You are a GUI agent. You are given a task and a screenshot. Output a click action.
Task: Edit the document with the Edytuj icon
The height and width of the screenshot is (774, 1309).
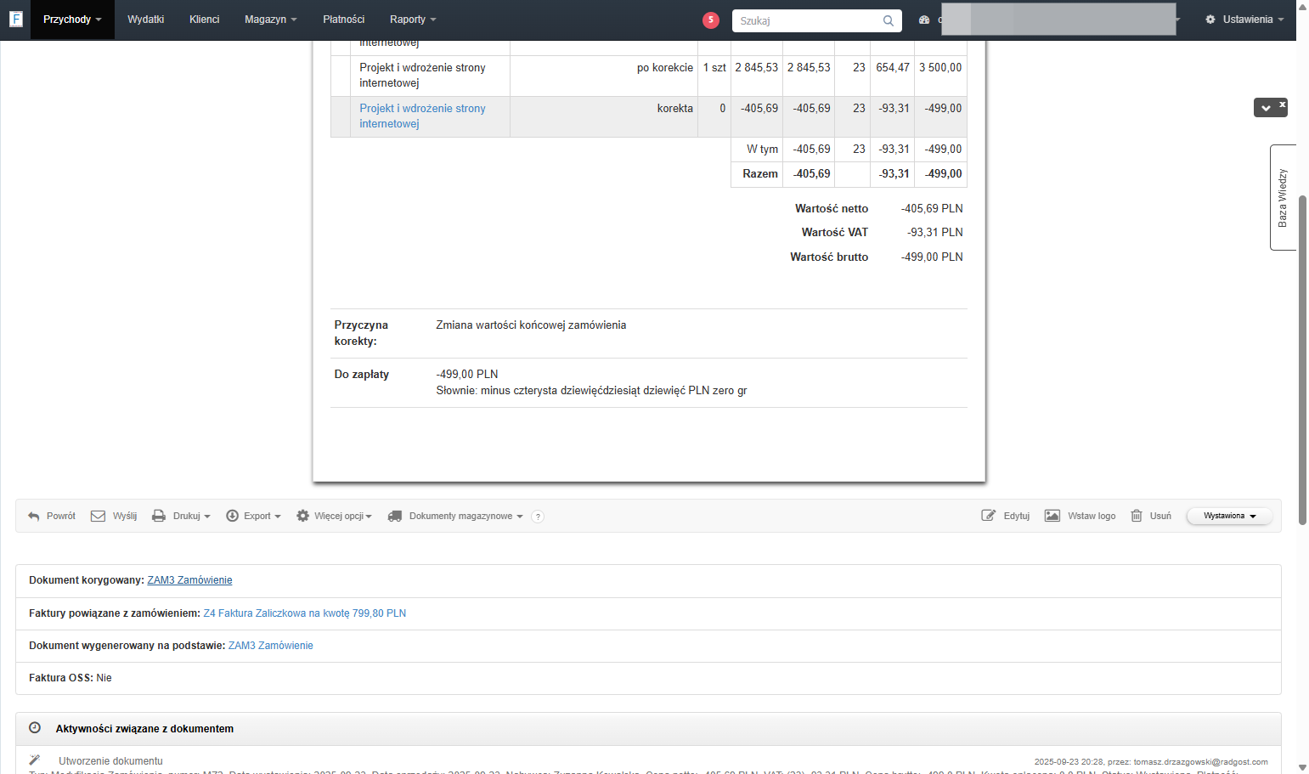coord(988,516)
